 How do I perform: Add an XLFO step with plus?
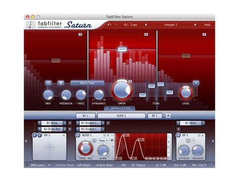168,142
